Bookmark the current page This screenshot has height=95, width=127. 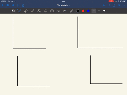coord(18,5)
